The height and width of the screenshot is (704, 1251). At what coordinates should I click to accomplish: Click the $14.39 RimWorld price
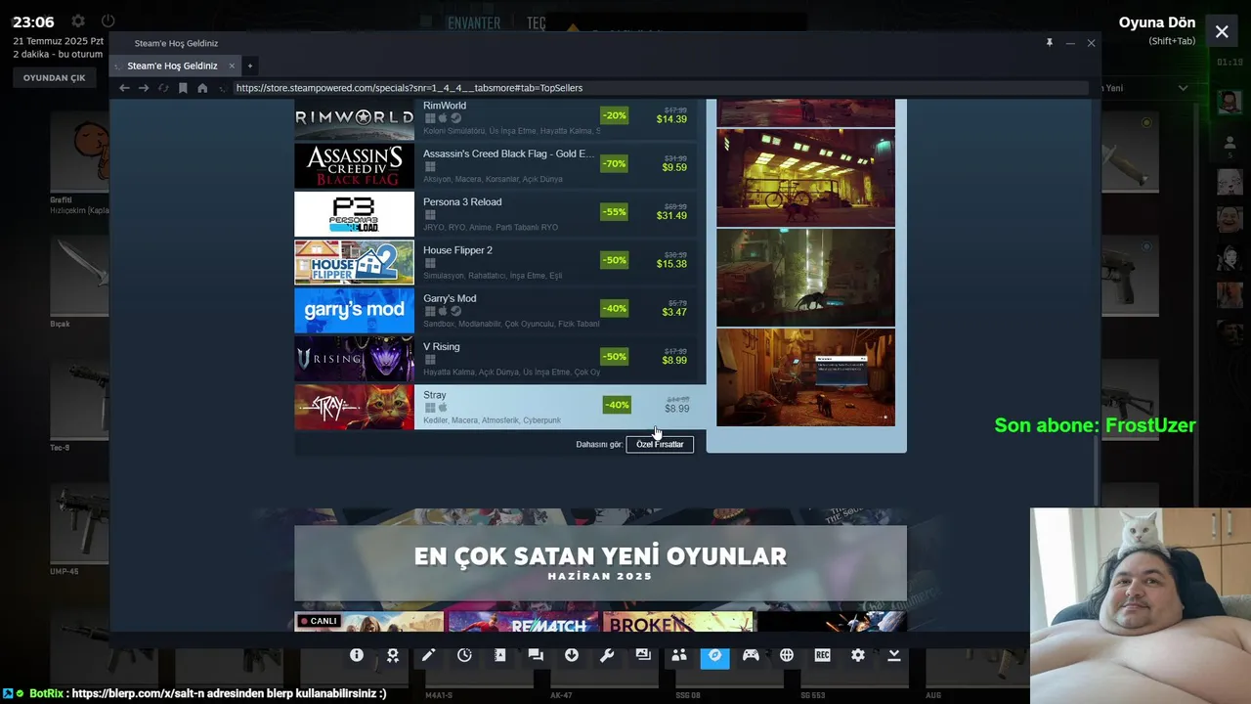point(671,119)
